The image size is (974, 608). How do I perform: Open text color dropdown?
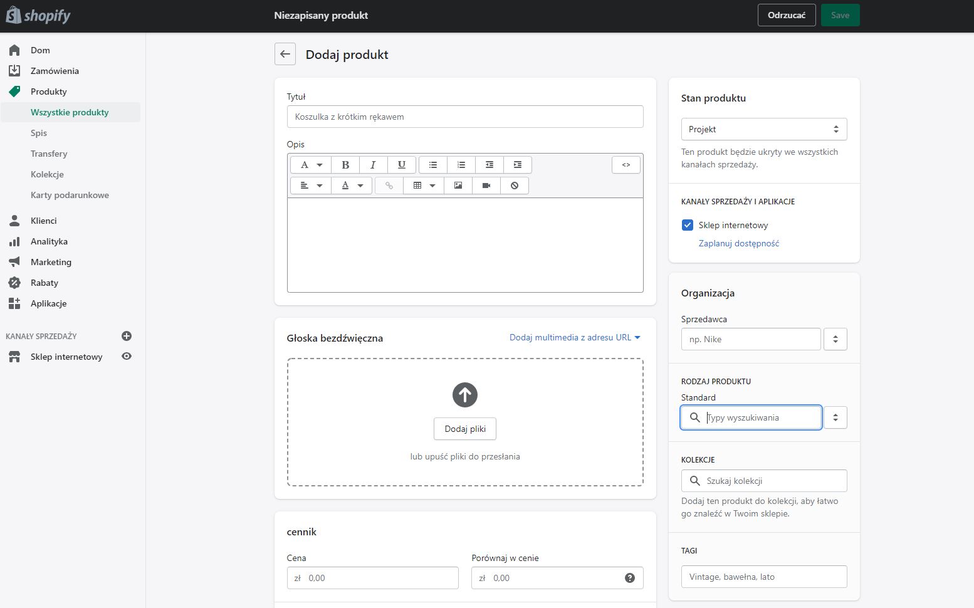[352, 186]
